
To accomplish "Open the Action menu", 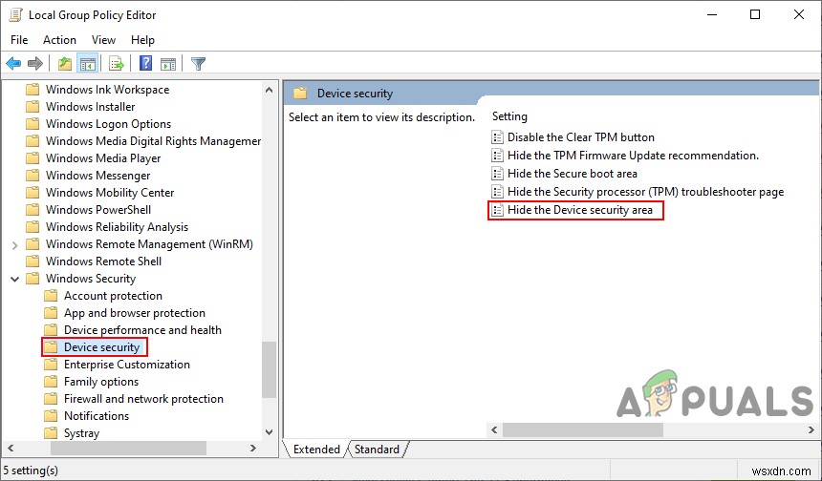I will tap(59, 40).
